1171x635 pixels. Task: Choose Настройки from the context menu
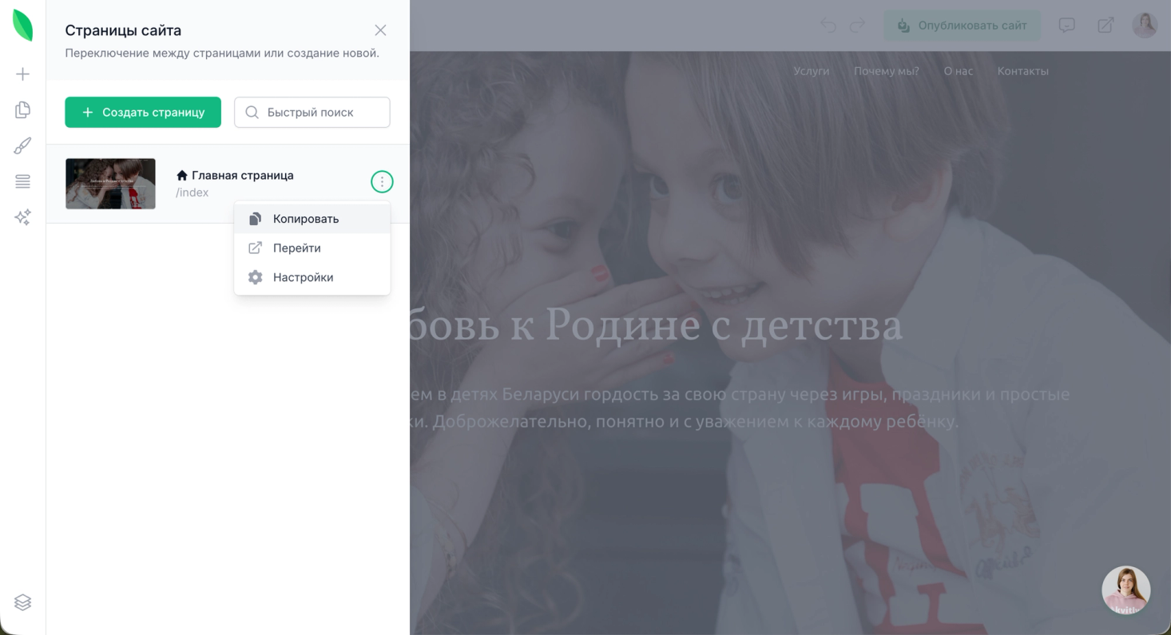312,278
